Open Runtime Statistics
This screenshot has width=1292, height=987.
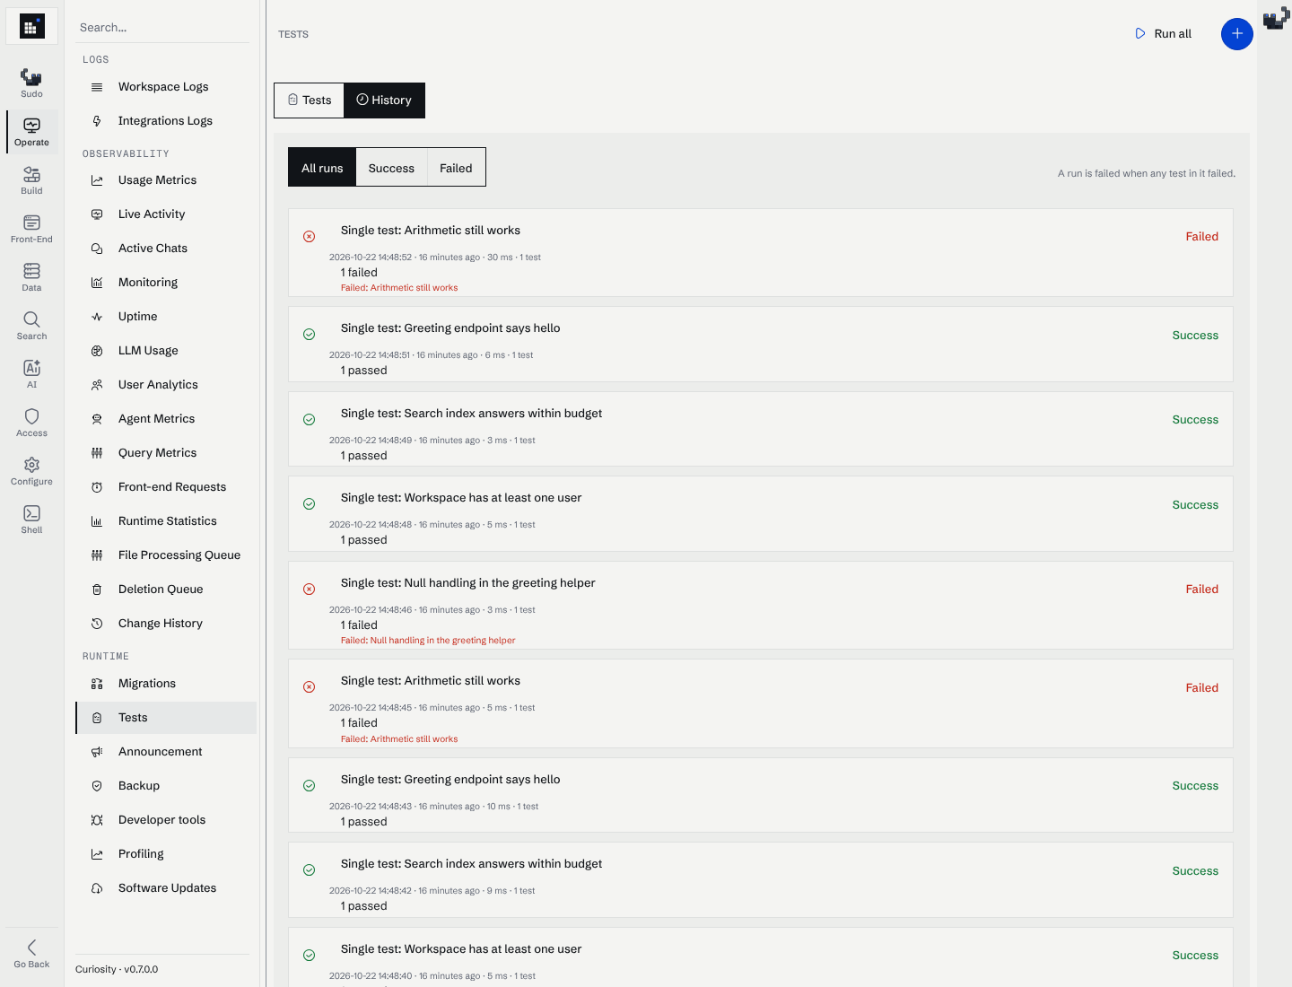(x=166, y=521)
